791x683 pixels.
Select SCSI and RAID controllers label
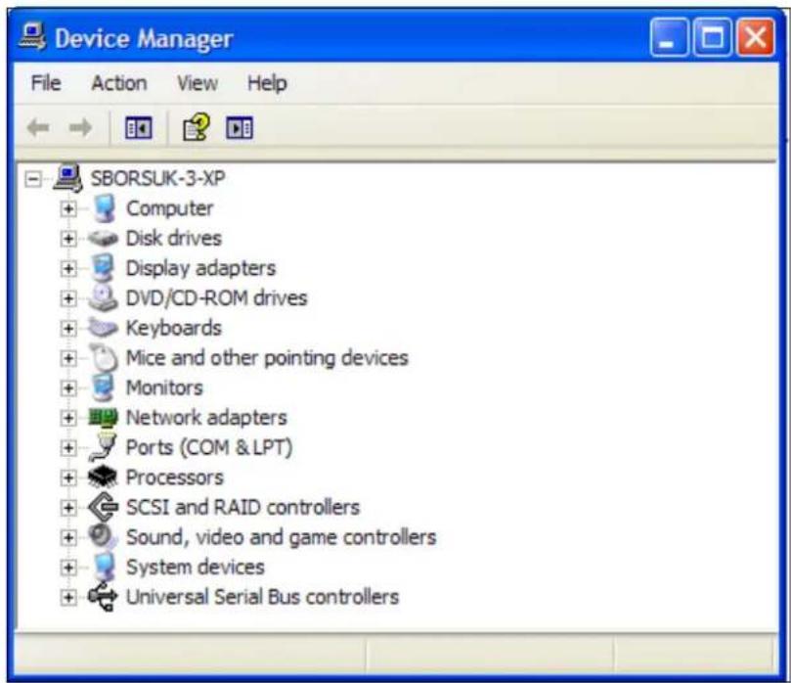pyautogui.click(x=242, y=507)
